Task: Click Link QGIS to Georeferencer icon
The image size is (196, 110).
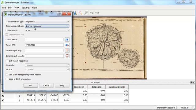Action: click(97, 13)
